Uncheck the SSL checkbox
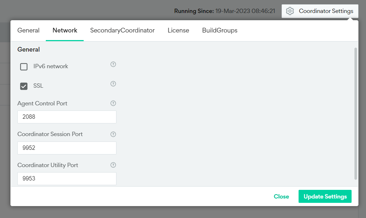The width and height of the screenshot is (366, 218). click(24, 86)
